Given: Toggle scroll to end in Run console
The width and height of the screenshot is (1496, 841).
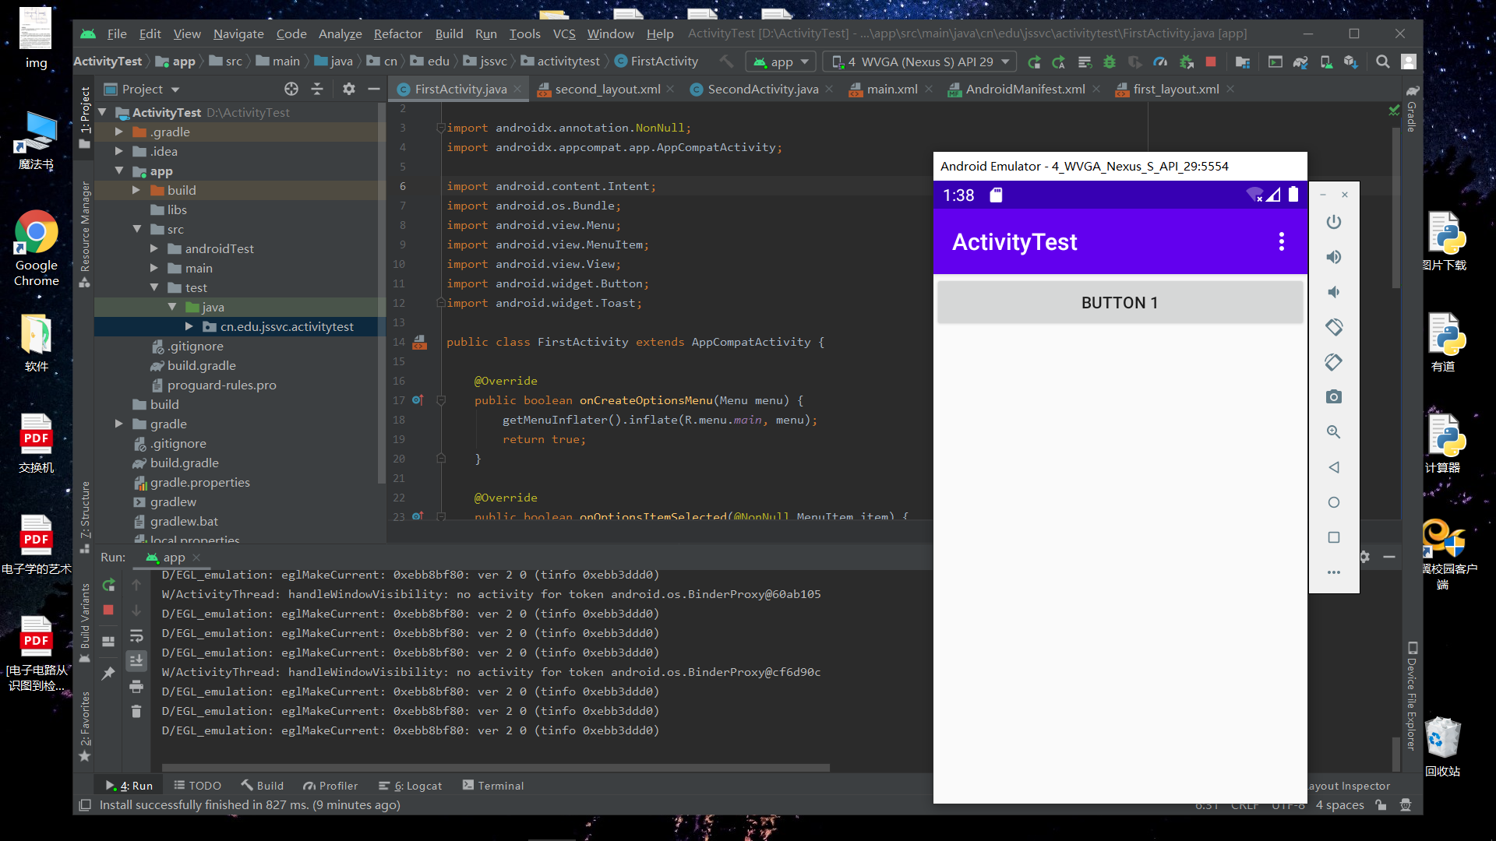Looking at the screenshot, I should coord(136,660).
